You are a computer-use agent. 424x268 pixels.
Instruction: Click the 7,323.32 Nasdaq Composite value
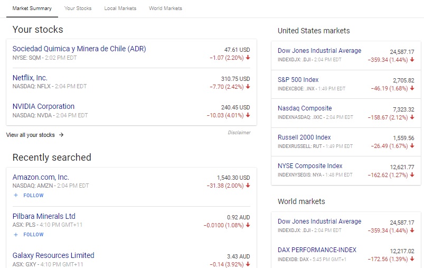pos(403,109)
